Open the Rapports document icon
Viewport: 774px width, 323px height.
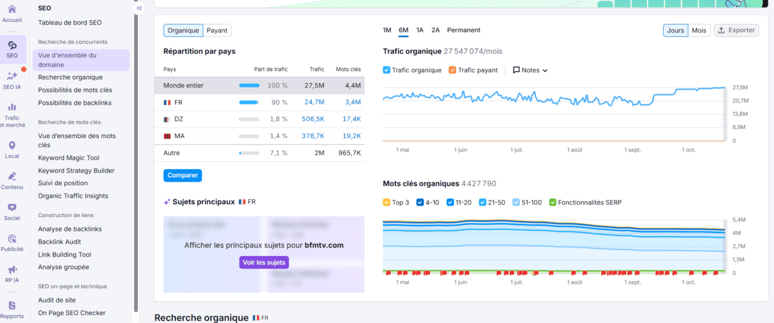tap(12, 306)
